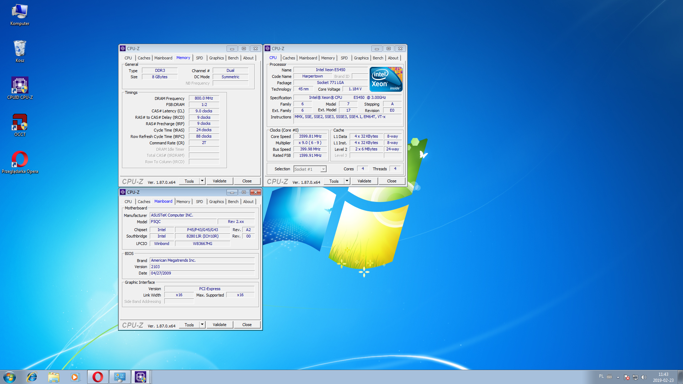
Task: Click the Opera browser desktop icon
Action: click(19, 159)
